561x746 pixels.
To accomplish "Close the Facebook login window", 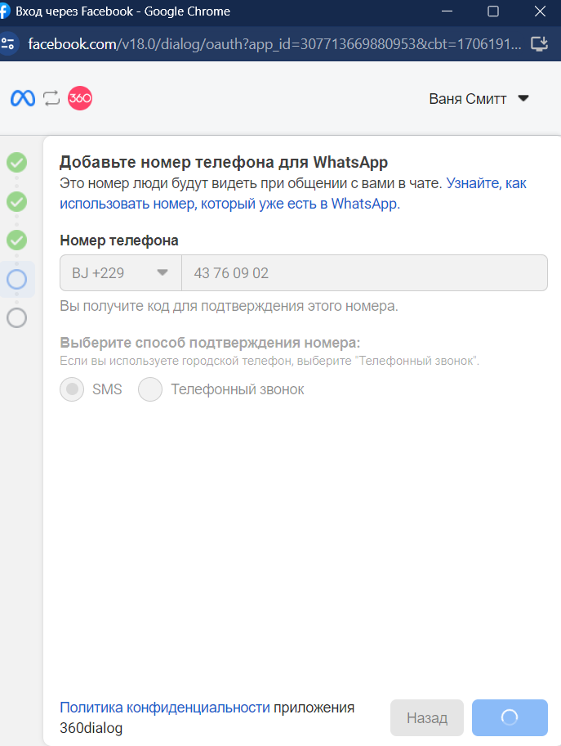I will pos(540,11).
